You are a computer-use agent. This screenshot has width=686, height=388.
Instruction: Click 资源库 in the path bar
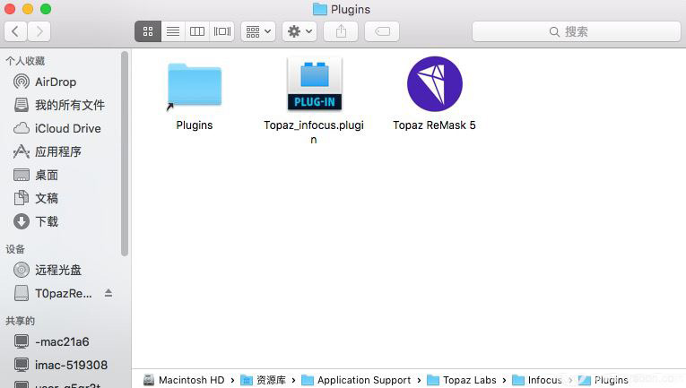(x=263, y=380)
